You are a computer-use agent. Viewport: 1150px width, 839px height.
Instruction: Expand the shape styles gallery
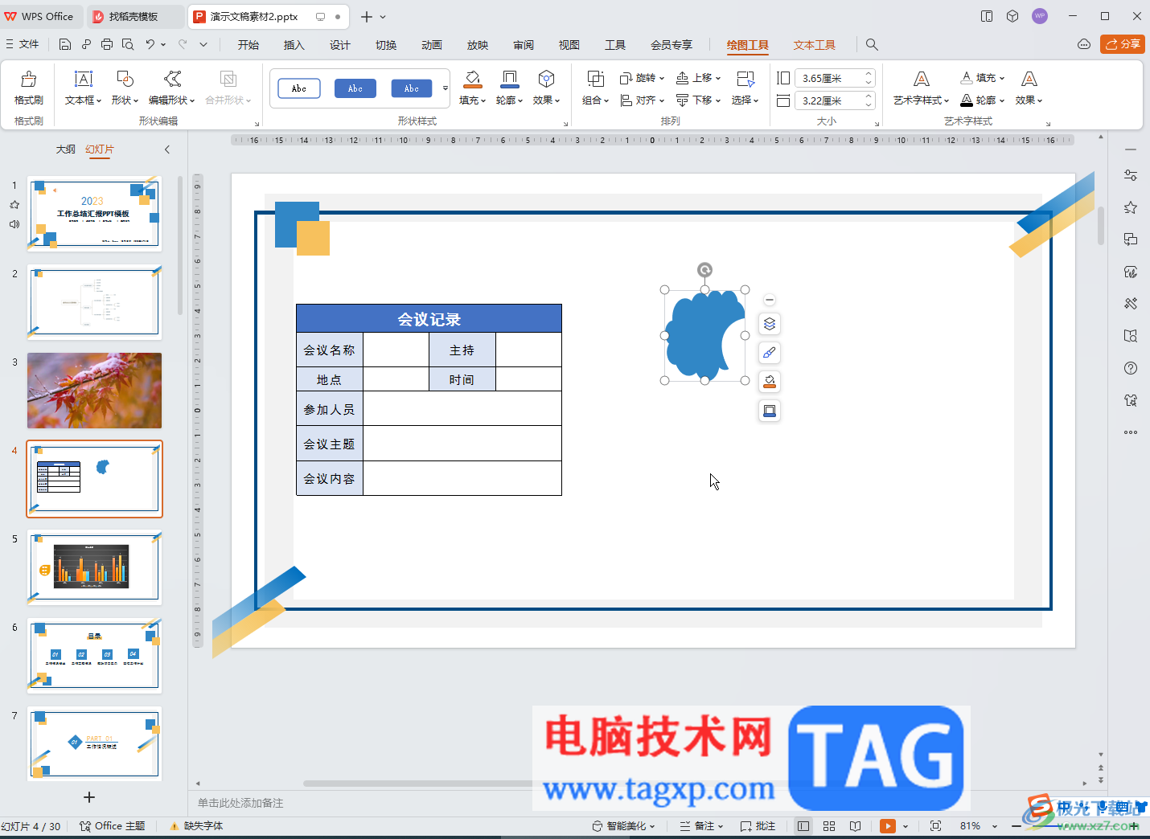pos(446,88)
